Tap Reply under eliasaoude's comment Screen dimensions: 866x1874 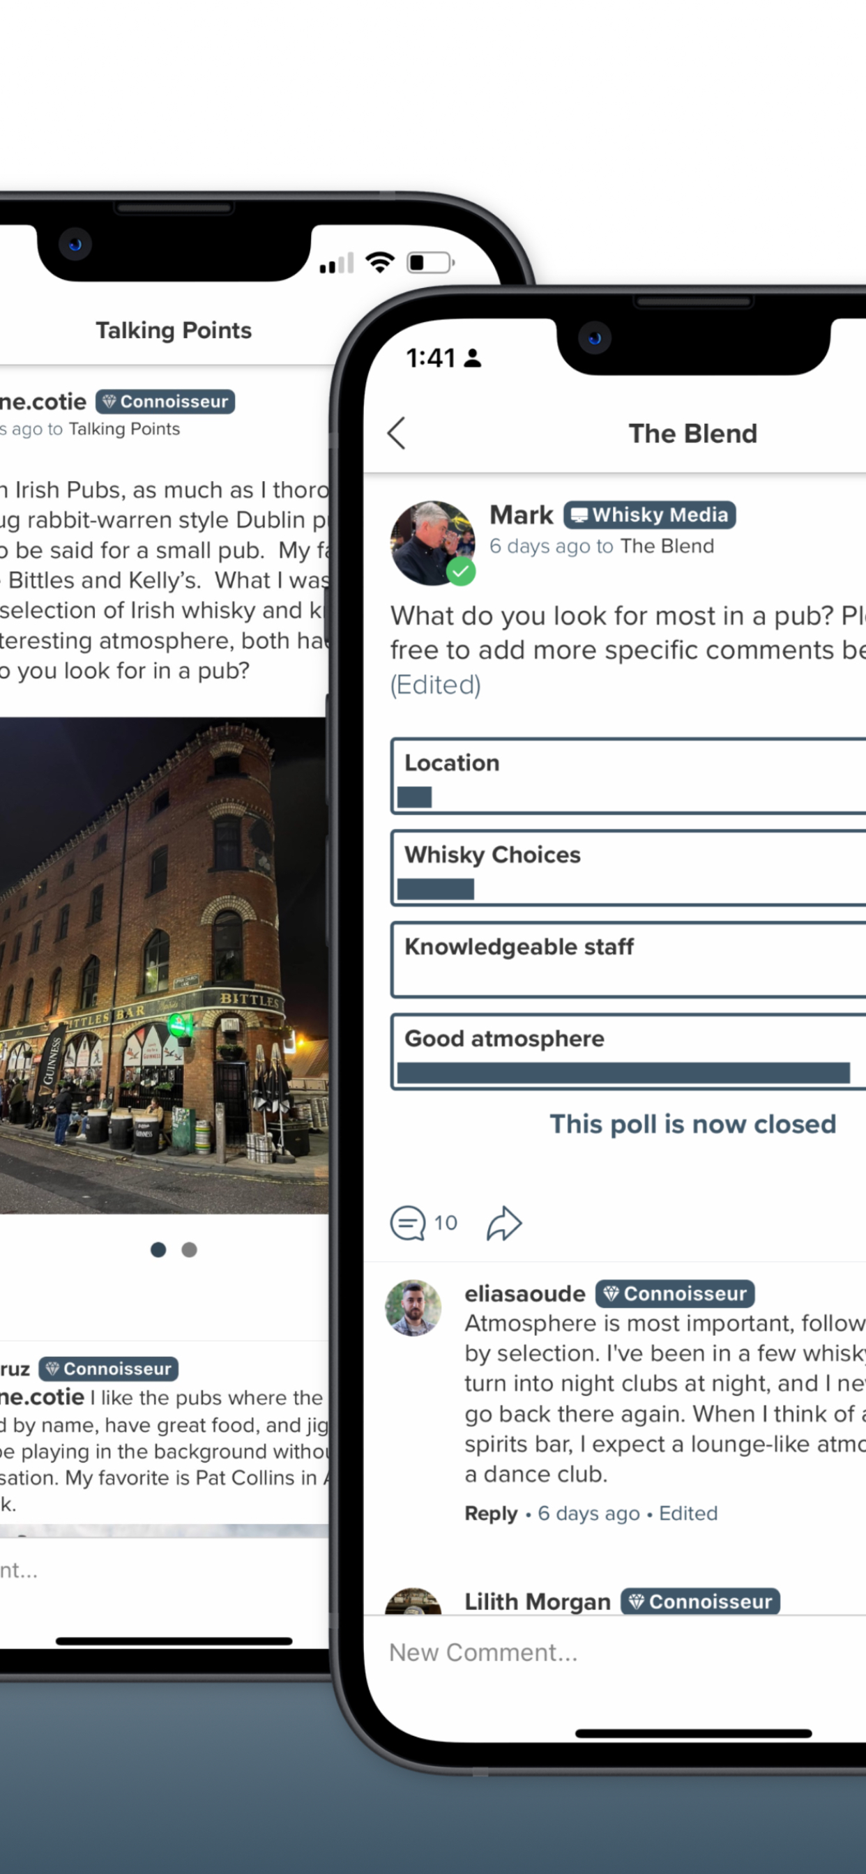[491, 1513]
